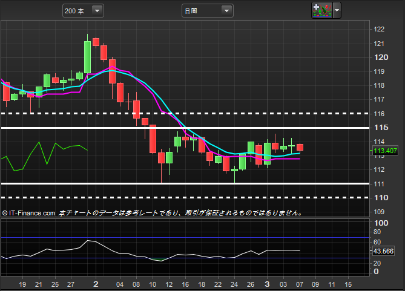Click the date label 16 on axis
This screenshot has width=405, height=291.
point(185,284)
